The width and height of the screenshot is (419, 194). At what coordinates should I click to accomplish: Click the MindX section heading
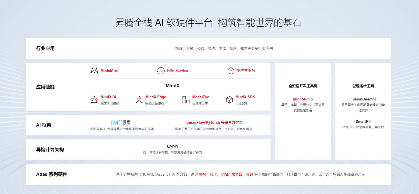coord(172,86)
